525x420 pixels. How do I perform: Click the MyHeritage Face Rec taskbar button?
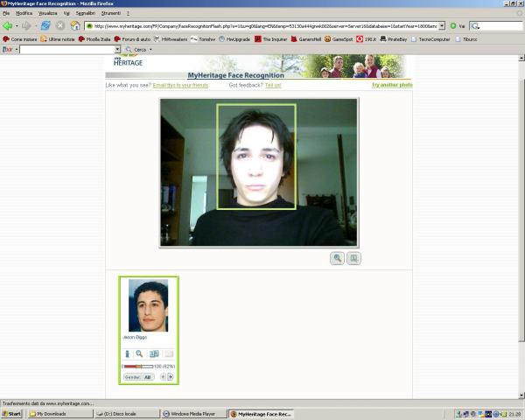[261, 414]
